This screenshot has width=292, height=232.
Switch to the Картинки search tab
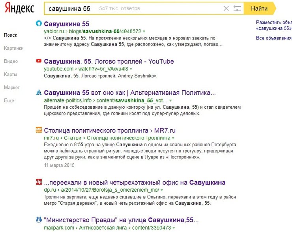[13, 48]
